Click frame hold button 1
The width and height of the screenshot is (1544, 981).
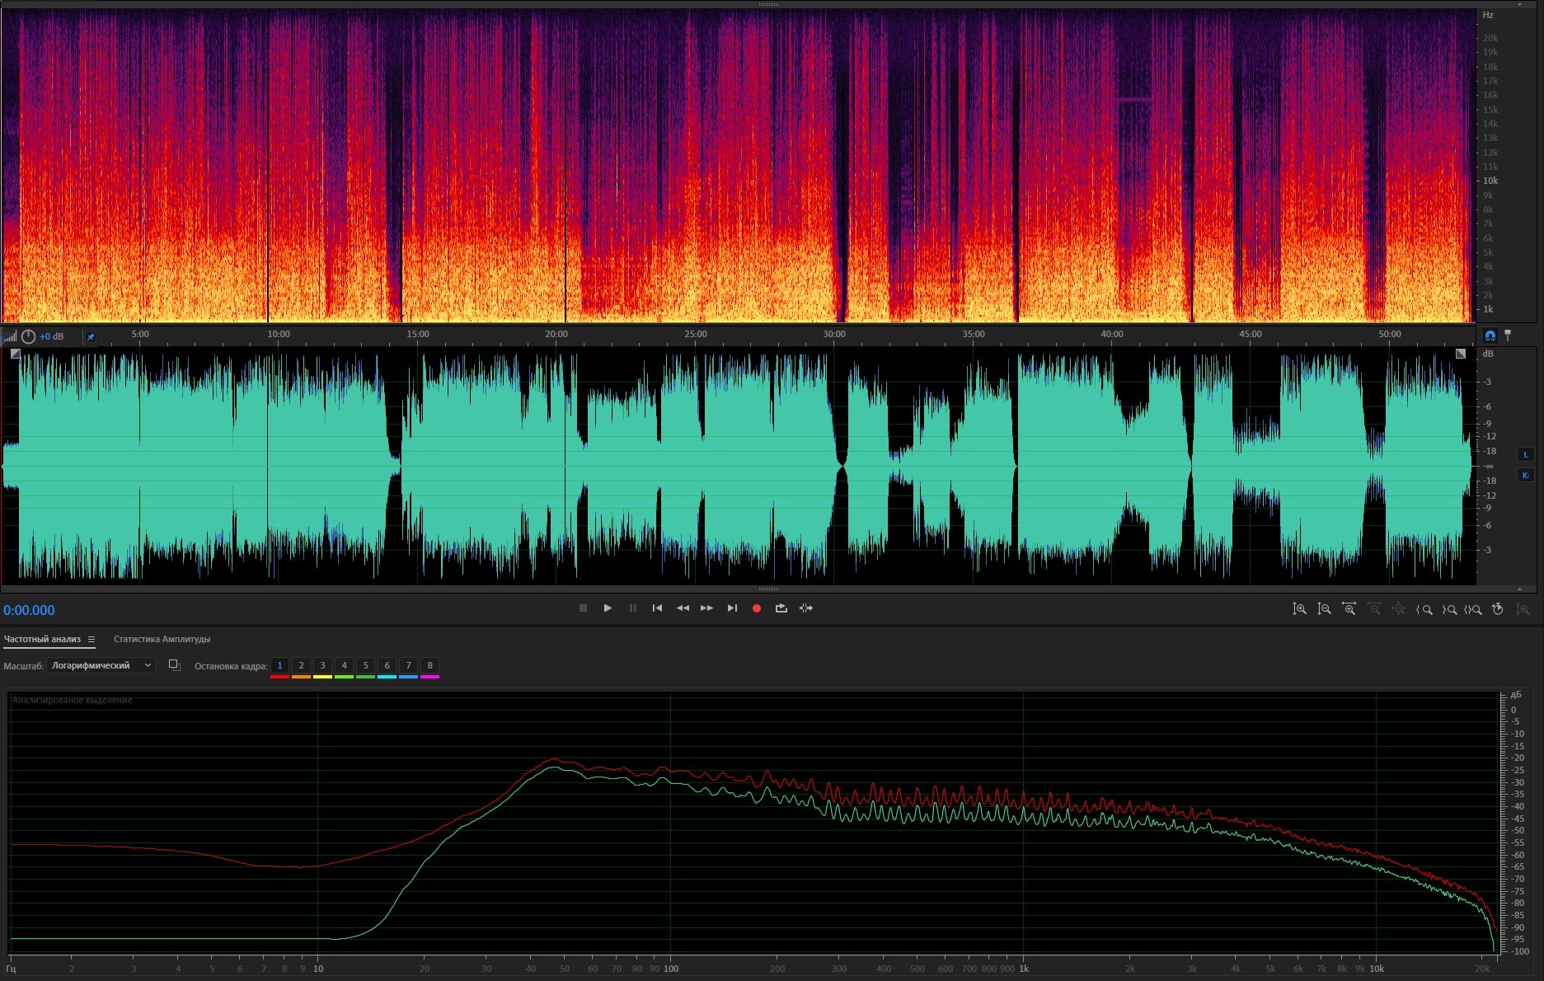point(279,665)
